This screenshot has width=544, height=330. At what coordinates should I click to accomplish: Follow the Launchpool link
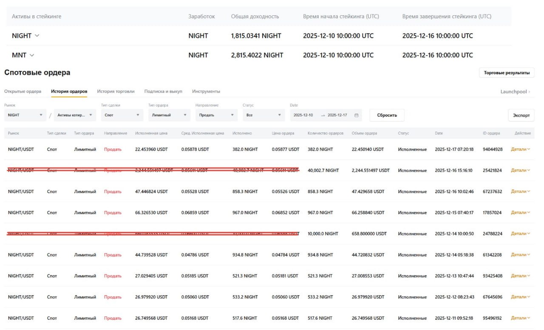point(515,92)
